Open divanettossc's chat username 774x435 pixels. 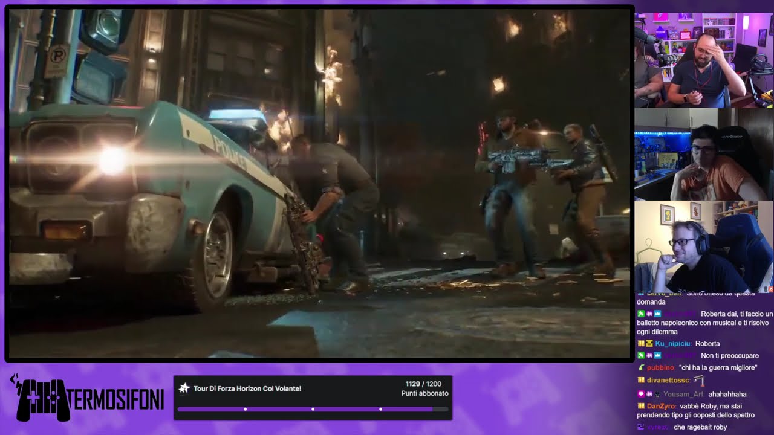pos(668,380)
